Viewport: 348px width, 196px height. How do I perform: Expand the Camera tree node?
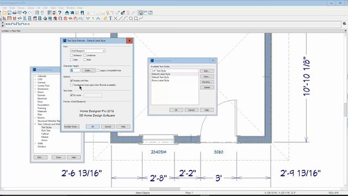[x=35, y=82]
